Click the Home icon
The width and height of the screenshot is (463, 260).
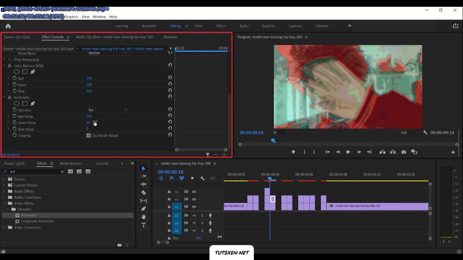click(8, 26)
